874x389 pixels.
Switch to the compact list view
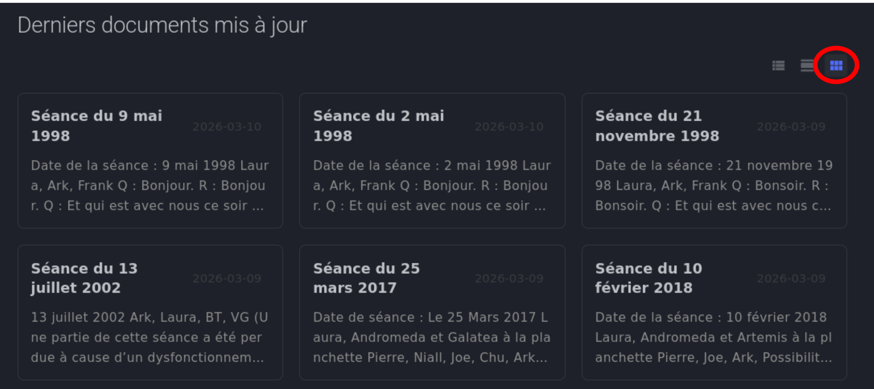click(778, 65)
